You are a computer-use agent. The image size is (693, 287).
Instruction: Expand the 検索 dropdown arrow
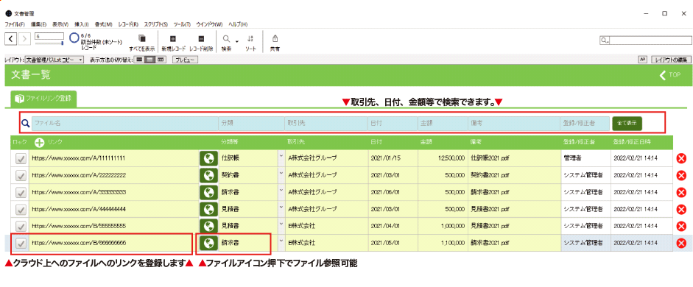pyautogui.click(x=237, y=41)
